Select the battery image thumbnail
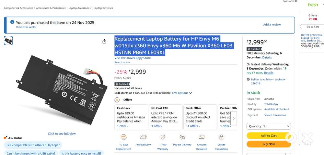 click(8, 41)
